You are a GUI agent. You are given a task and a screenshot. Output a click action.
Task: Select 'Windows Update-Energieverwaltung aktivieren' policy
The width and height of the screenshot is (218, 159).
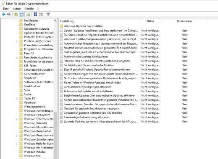[101, 39]
